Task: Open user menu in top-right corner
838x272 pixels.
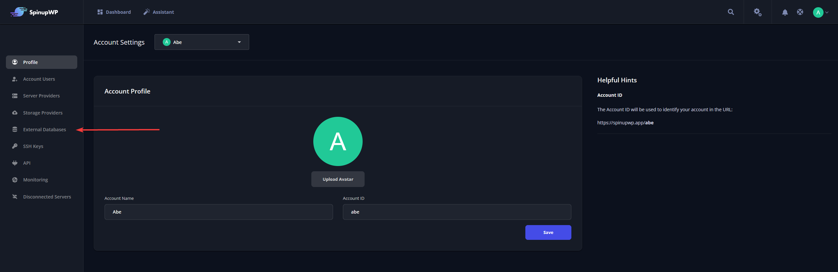Action: (820, 12)
